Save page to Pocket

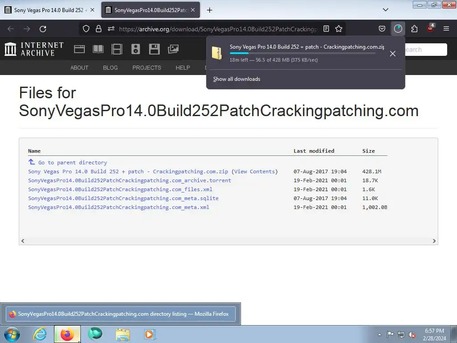point(382,29)
